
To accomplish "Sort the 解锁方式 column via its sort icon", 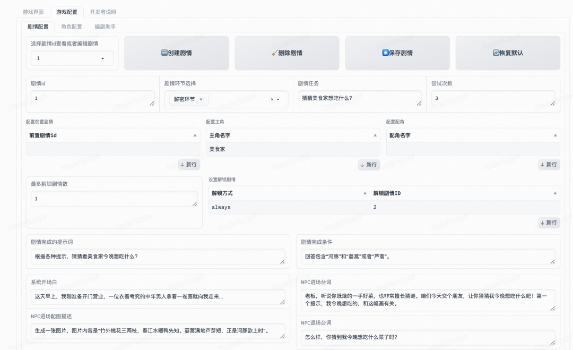I will pyautogui.click(x=366, y=193).
